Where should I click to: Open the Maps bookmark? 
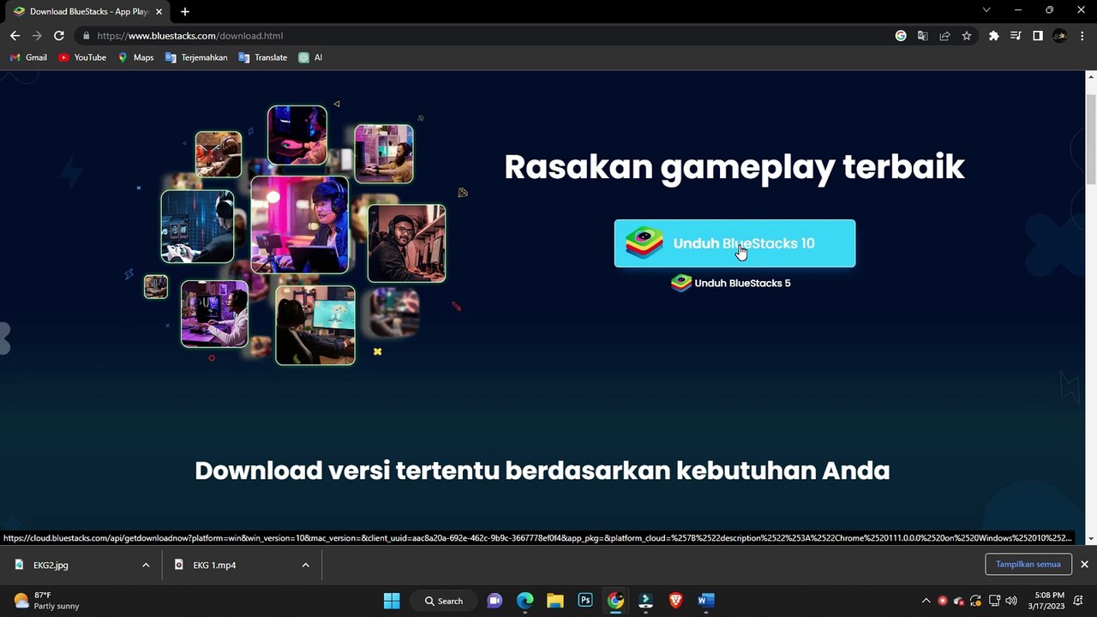tap(135, 57)
